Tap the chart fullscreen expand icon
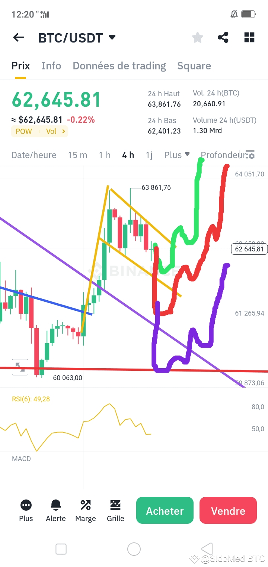Image resolution: width=268 pixels, height=567 pixels. click(20, 367)
